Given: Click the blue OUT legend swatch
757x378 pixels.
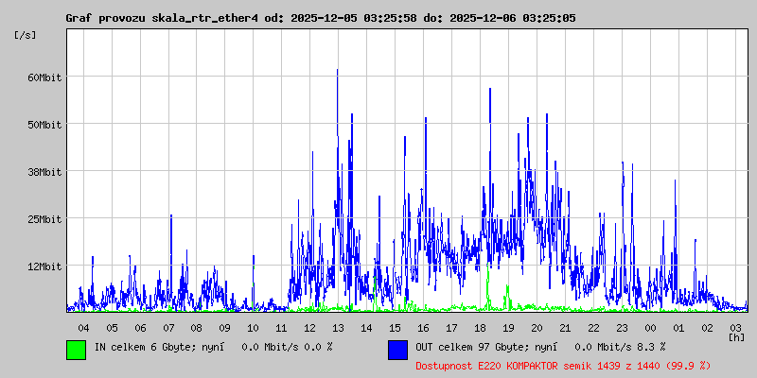Looking at the screenshot, I should (397, 350).
